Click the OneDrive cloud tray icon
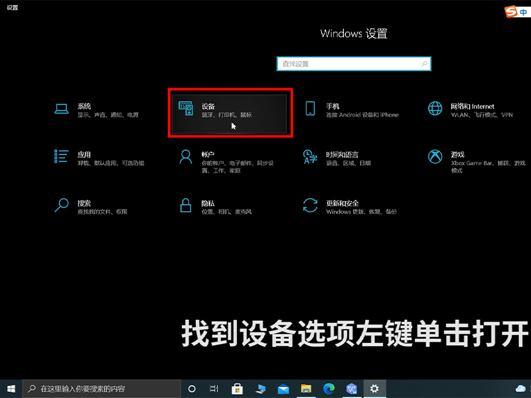Viewport: 531px width, 398px height. point(520,389)
